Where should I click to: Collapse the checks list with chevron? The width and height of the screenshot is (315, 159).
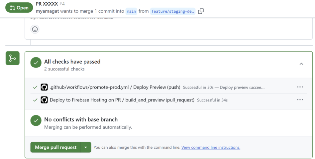301,64
